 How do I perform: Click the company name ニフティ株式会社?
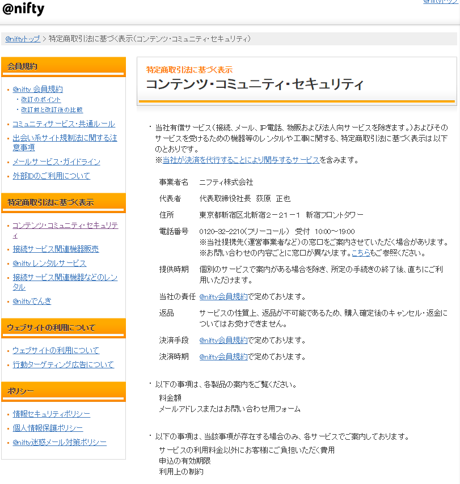[226, 182]
